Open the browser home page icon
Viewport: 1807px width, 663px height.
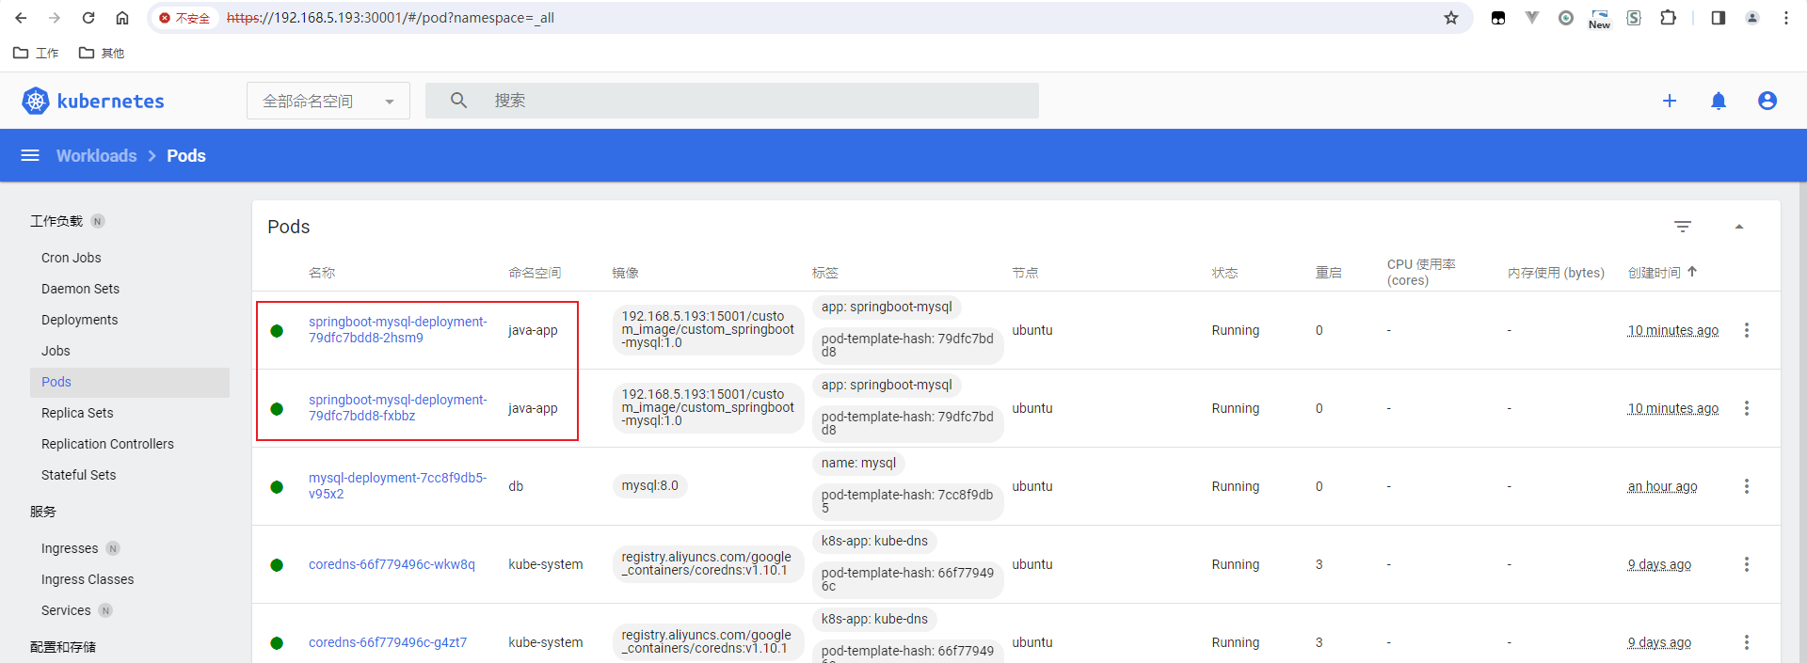(122, 18)
